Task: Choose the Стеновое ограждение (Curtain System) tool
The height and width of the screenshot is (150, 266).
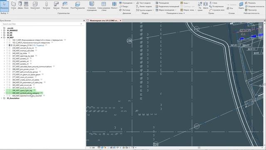Action: point(91,6)
